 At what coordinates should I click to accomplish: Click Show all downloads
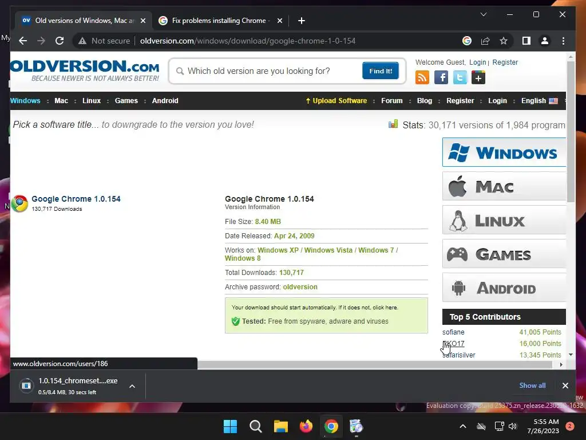[532, 386]
